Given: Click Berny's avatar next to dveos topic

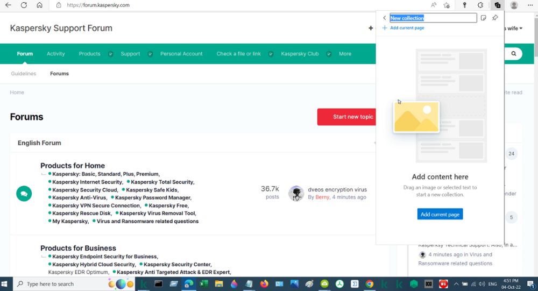Looking at the screenshot, I should 296,194.
